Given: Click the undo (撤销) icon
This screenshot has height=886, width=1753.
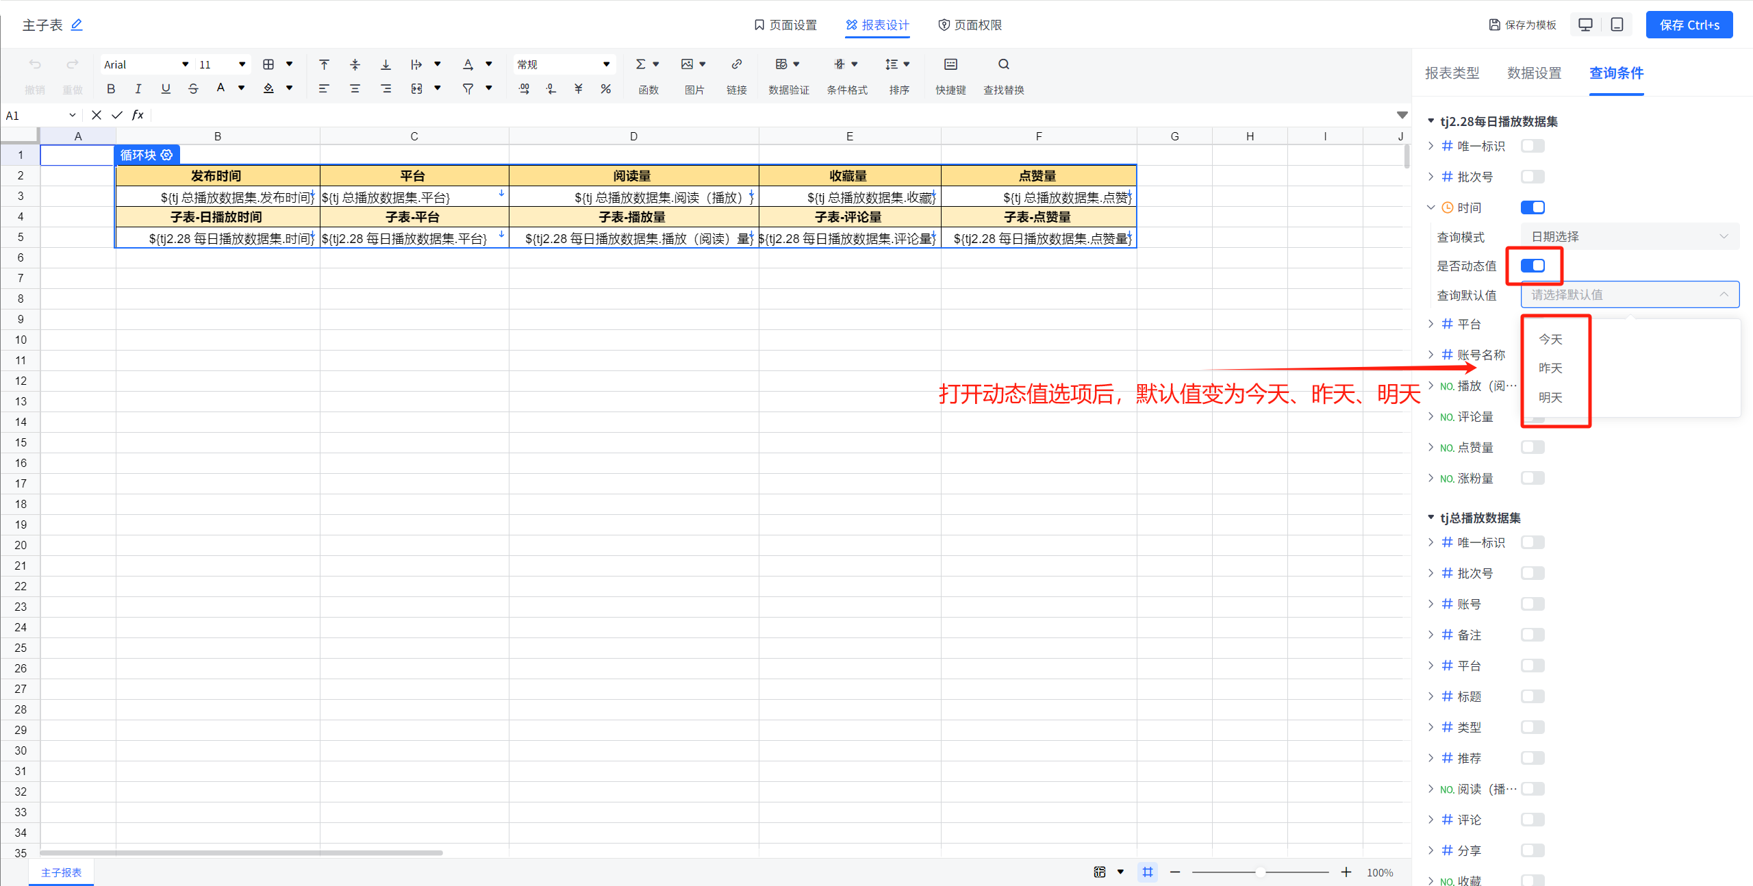Looking at the screenshot, I should pyautogui.click(x=34, y=64).
